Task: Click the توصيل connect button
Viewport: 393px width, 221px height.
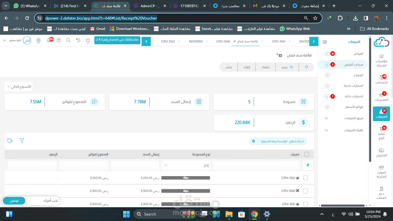Action: click(x=14, y=201)
